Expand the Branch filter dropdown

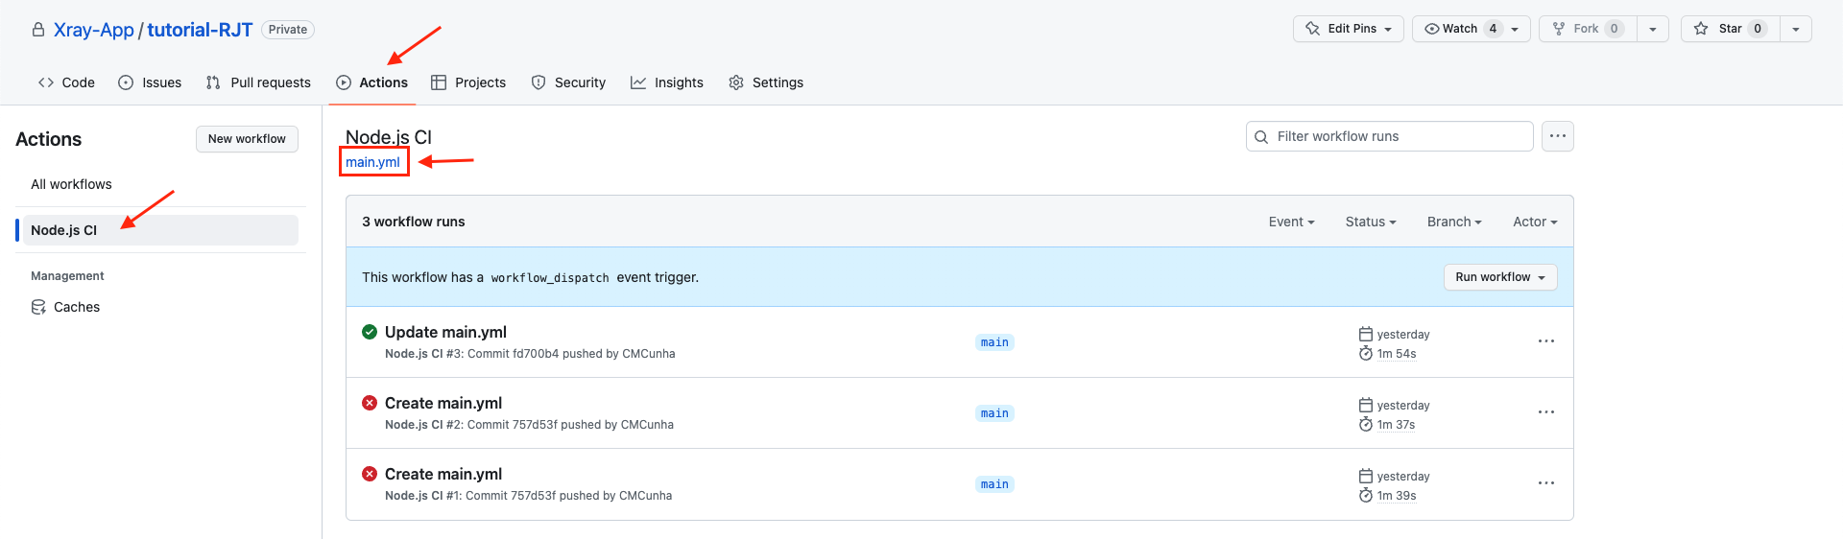(1454, 222)
